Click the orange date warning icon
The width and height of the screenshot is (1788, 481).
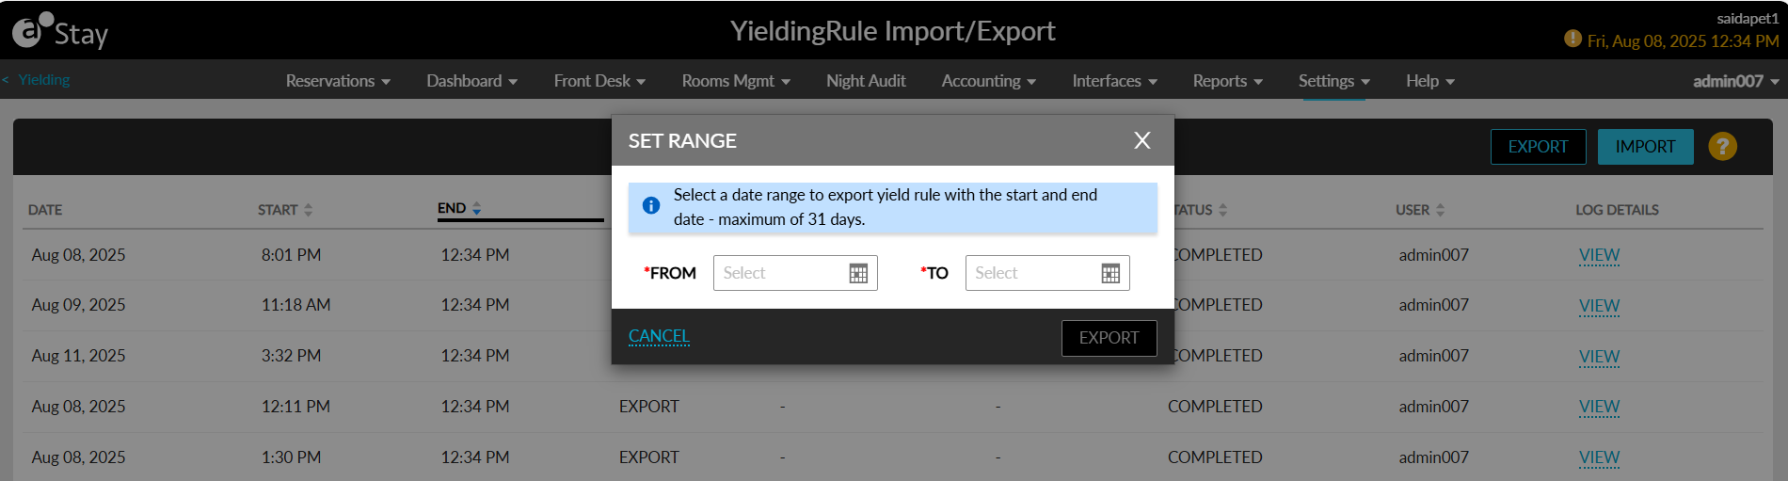click(1572, 39)
